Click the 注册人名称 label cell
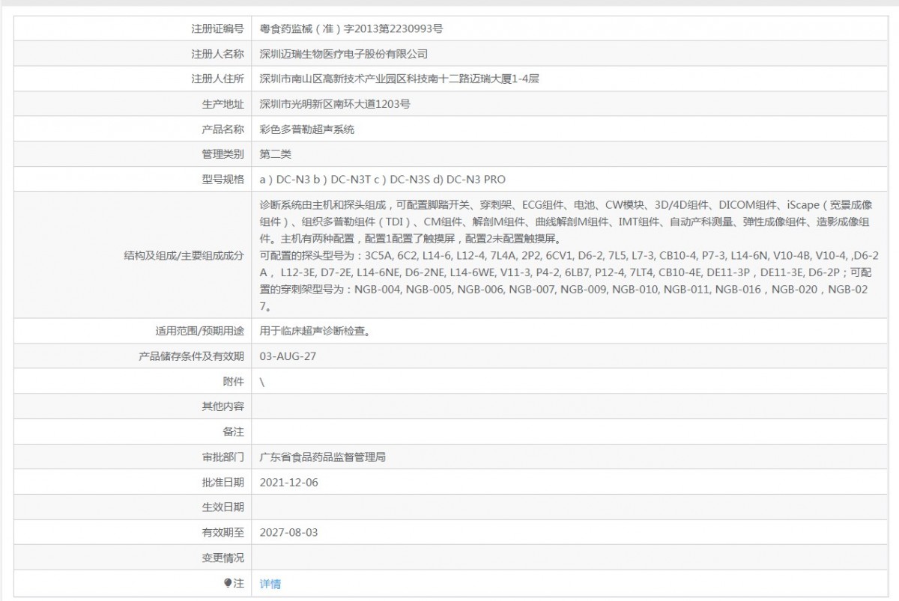 (133, 54)
